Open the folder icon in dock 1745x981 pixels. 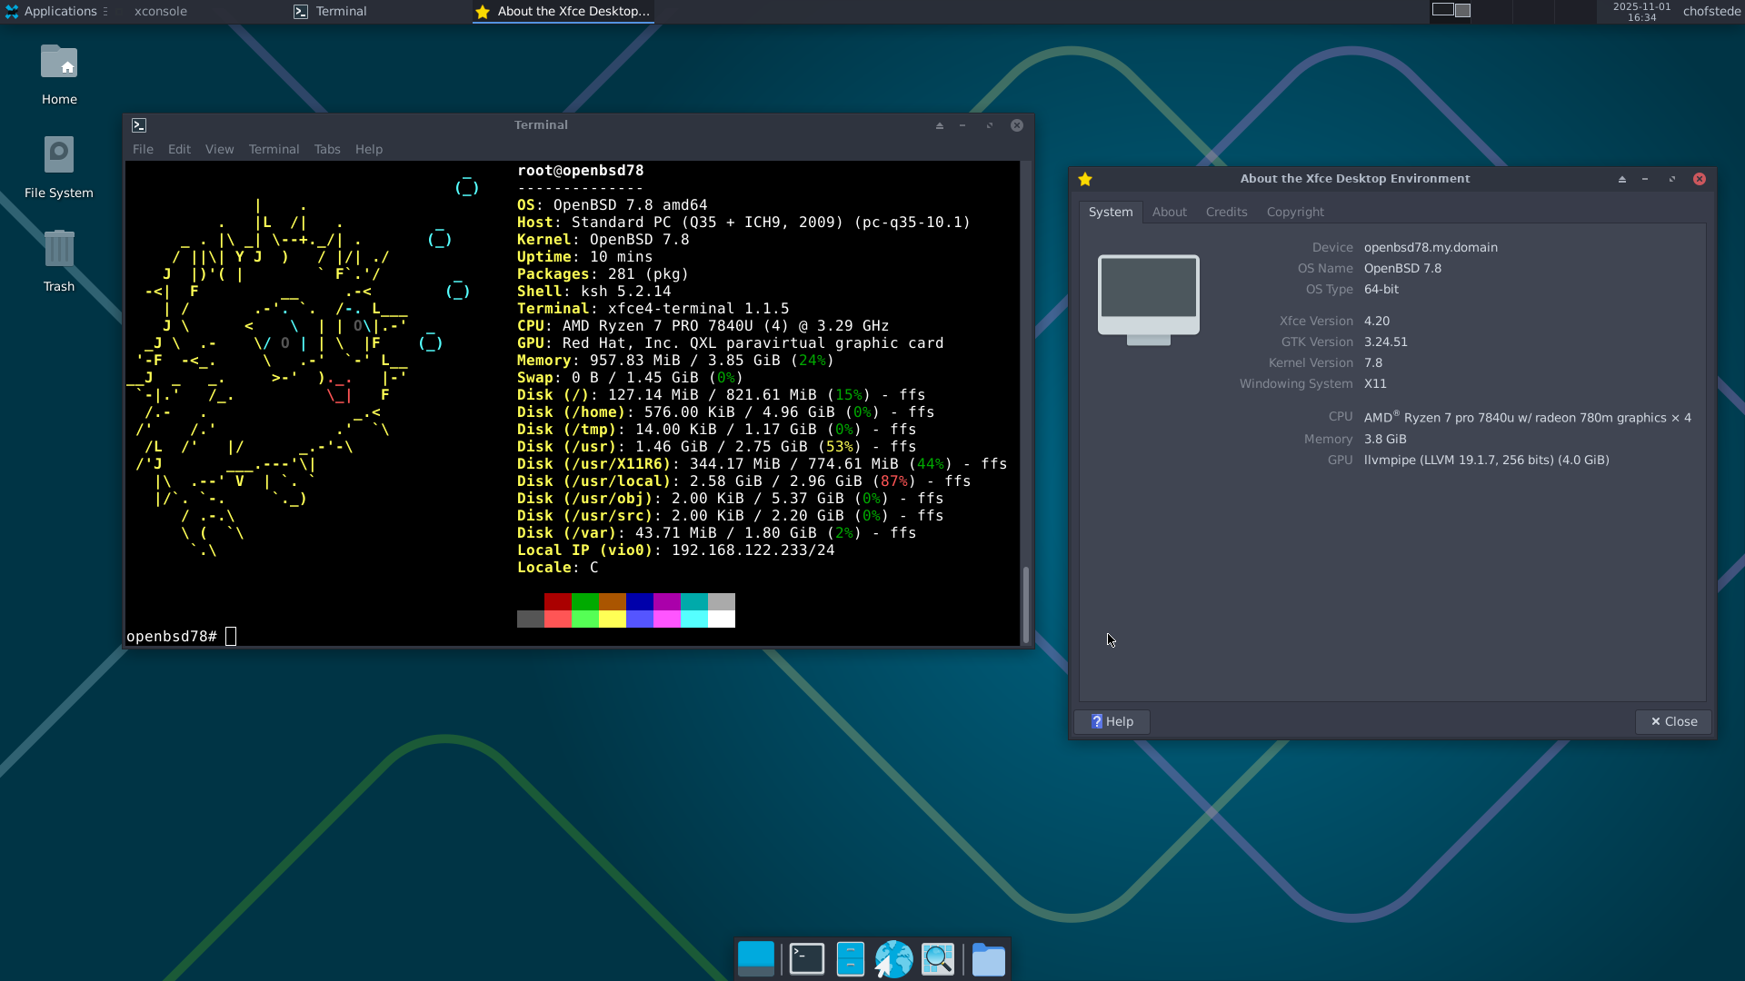(x=988, y=958)
